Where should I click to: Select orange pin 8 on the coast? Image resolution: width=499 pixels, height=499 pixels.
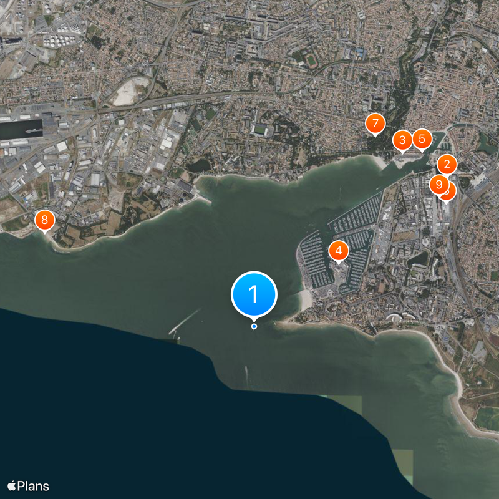(x=44, y=220)
